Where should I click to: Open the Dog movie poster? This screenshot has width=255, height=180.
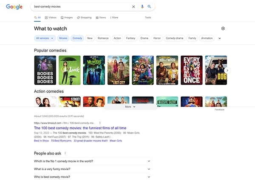coord(216,70)
